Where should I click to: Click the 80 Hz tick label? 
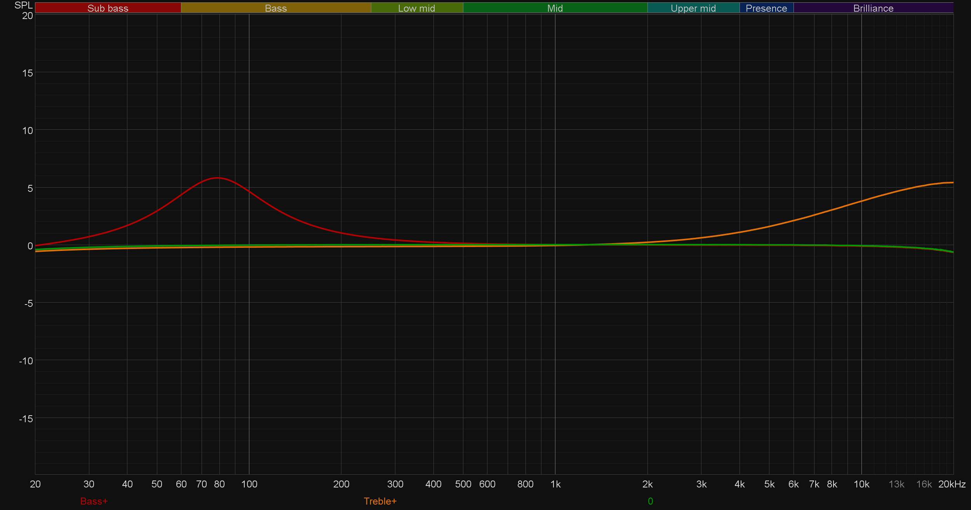pos(219,484)
